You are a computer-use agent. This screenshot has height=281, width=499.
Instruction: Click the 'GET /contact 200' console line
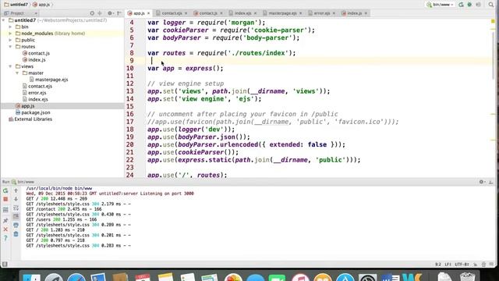click(64, 209)
